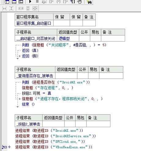Click the grayed document icon after stop
Screen dimensions: 141x151
pyautogui.click(x=44, y=2)
